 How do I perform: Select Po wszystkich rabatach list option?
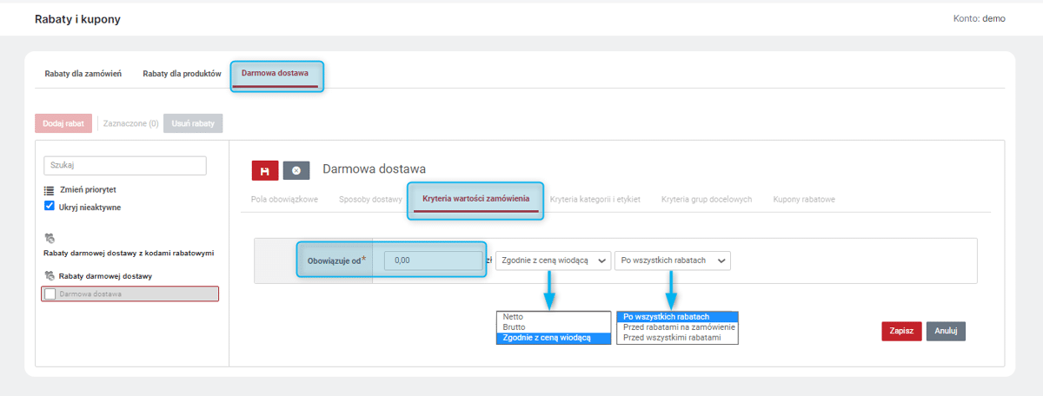677,317
